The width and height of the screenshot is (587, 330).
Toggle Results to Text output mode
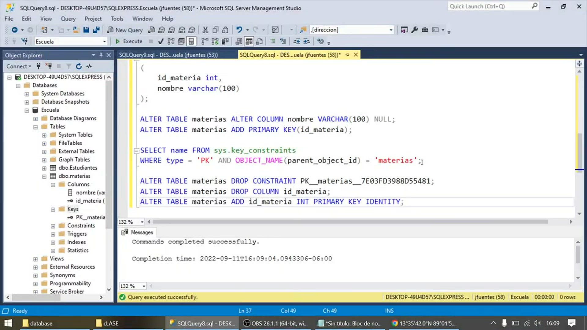click(239, 41)
